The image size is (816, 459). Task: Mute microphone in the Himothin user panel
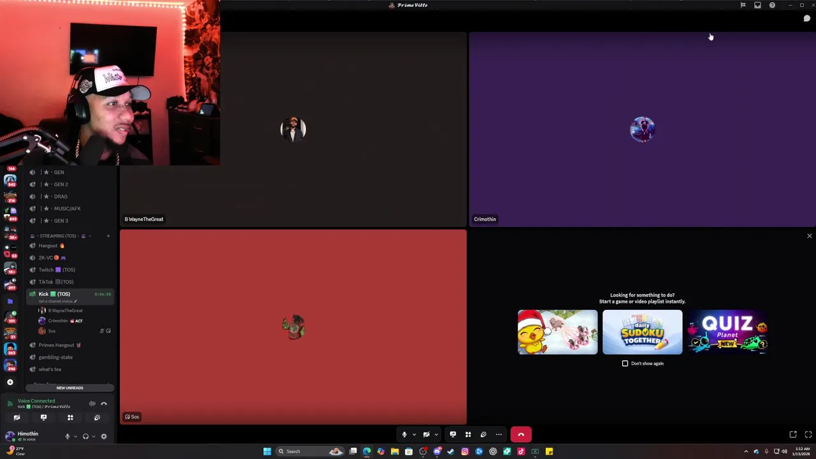67,437
